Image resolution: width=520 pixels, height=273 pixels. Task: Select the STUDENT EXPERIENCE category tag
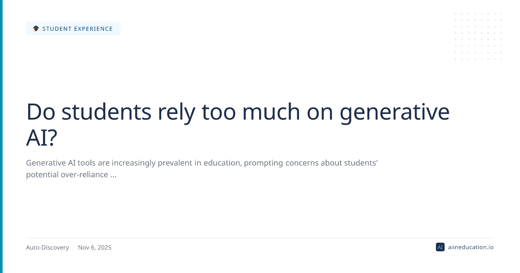73,29
